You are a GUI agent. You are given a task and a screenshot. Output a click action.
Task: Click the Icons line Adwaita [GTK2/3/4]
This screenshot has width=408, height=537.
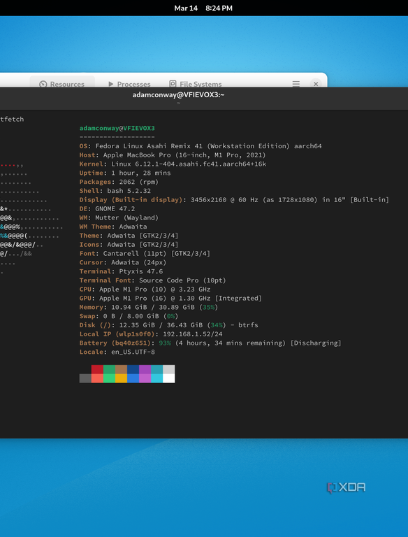coord(129,244)
